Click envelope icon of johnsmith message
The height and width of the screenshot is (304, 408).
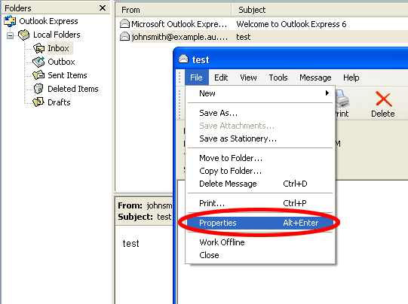124,37
